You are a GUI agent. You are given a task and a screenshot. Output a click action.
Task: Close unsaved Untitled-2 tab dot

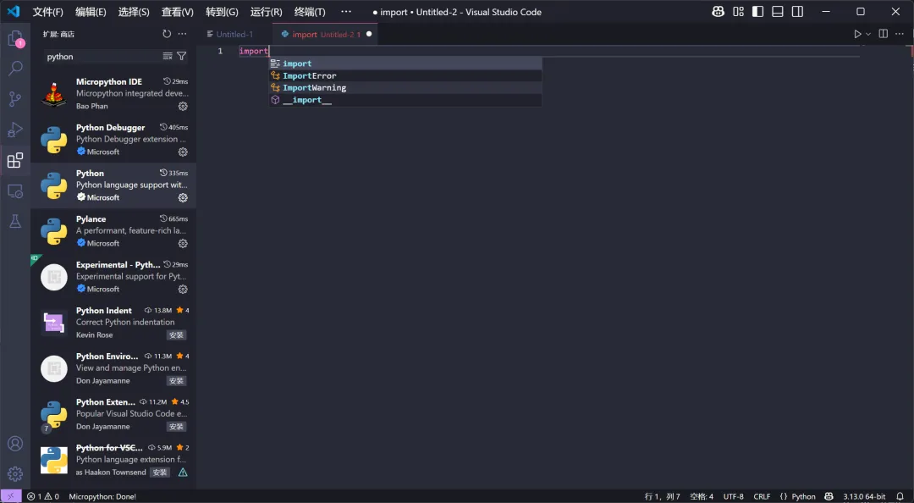tap(369, 34)
